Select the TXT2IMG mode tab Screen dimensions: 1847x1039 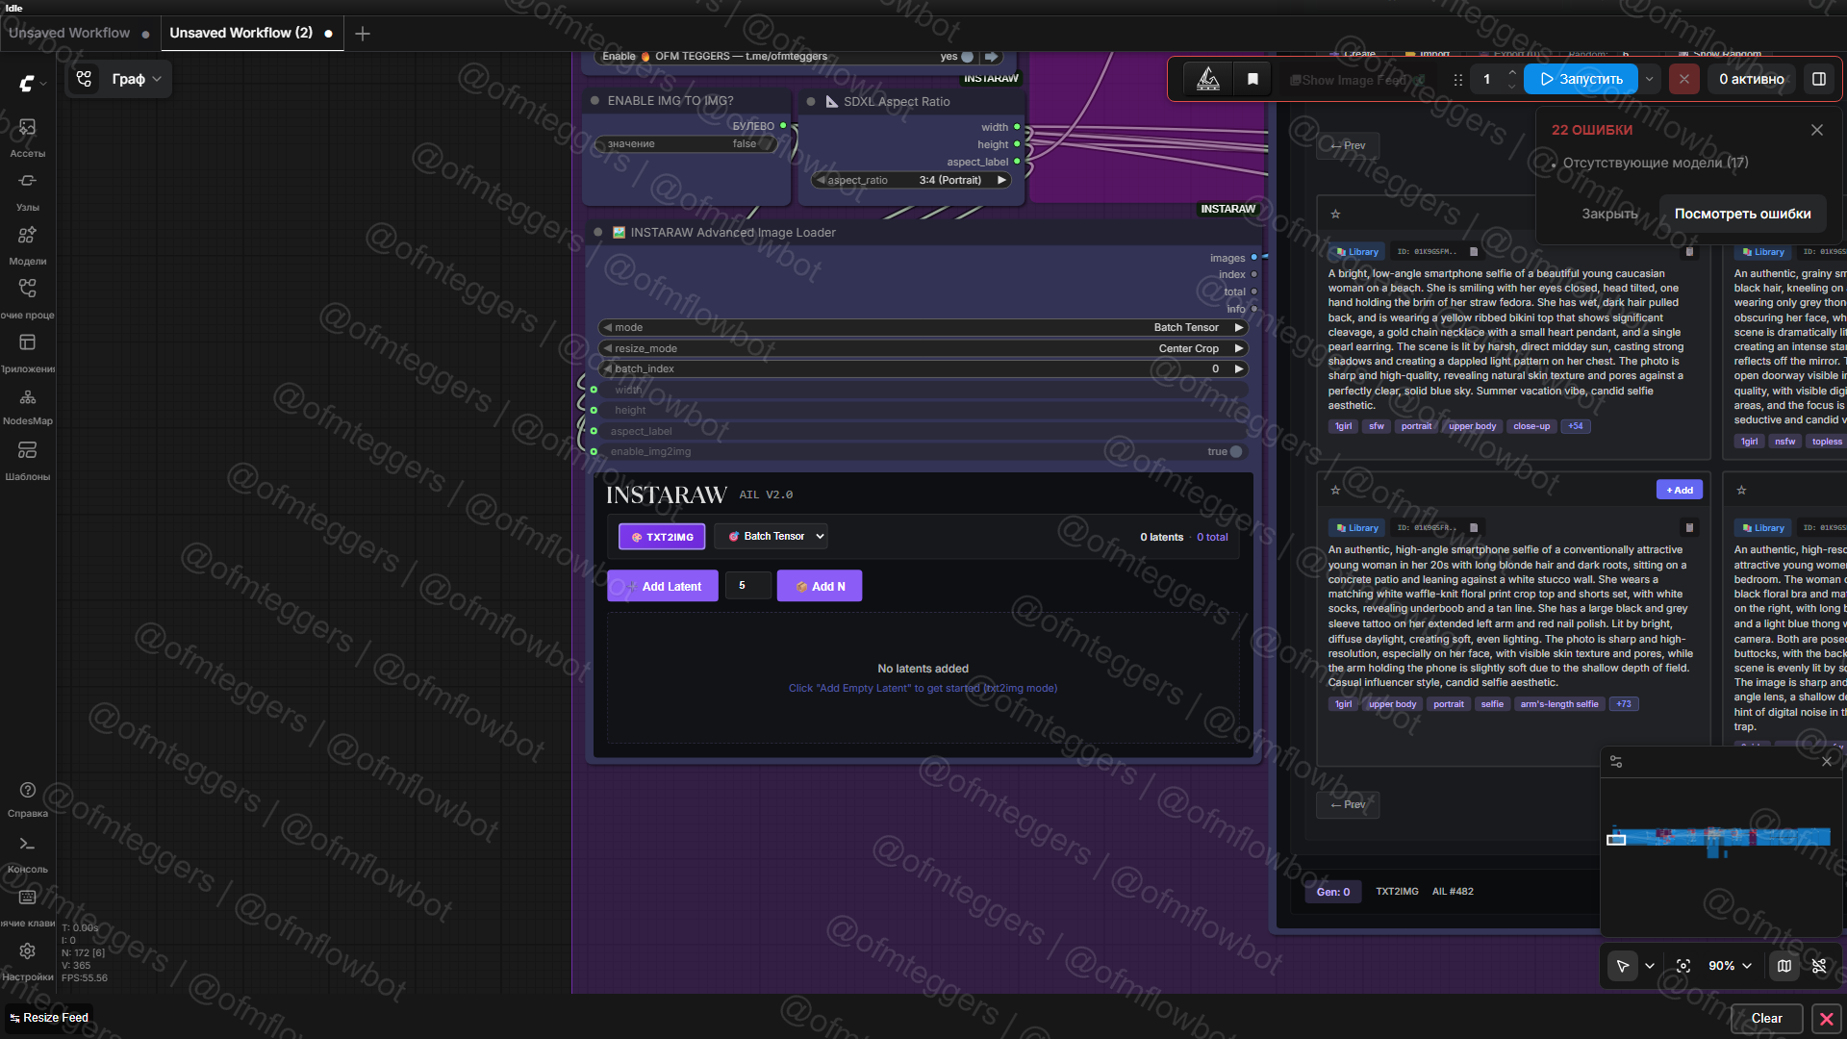pos(662,537)
